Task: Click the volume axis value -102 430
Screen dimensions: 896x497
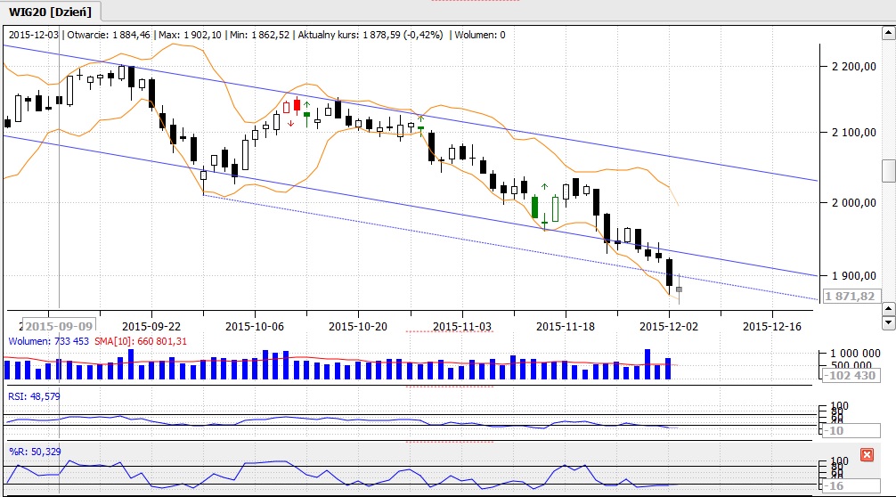Action: 849,375
